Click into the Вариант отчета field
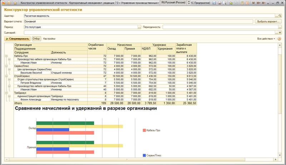 pyautogui.click(x=138, y=21)
